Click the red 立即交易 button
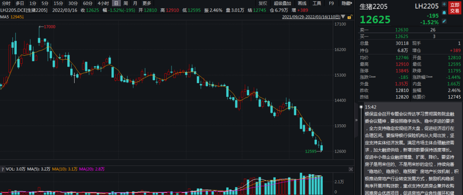 pos(454,8)
